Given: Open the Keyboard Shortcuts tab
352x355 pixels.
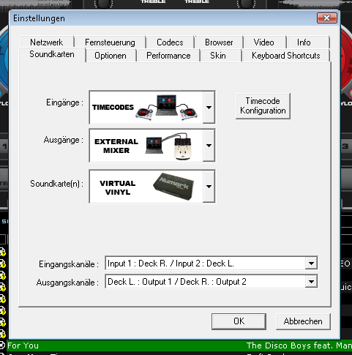Looking at the screenshot, I should coord(286,56).
